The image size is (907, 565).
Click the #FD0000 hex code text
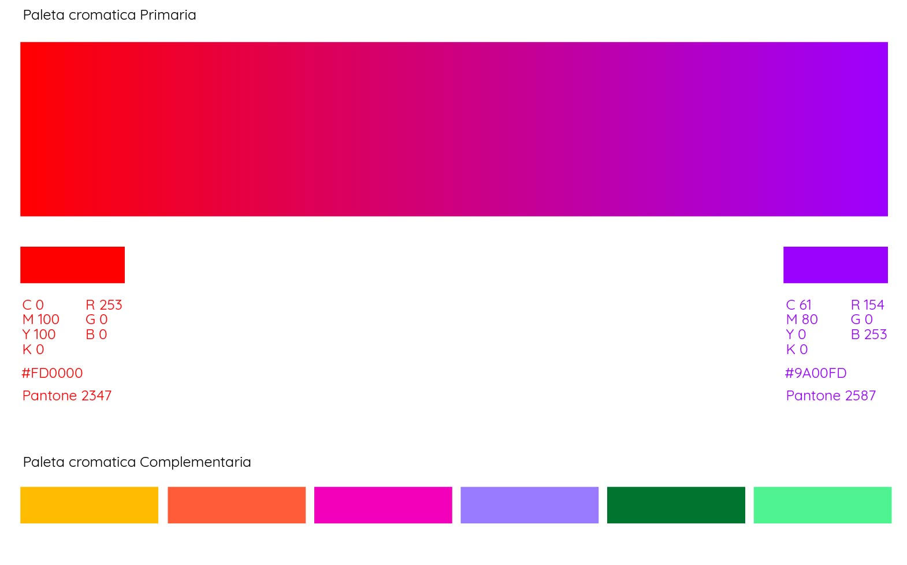click(x=52, y=373)
